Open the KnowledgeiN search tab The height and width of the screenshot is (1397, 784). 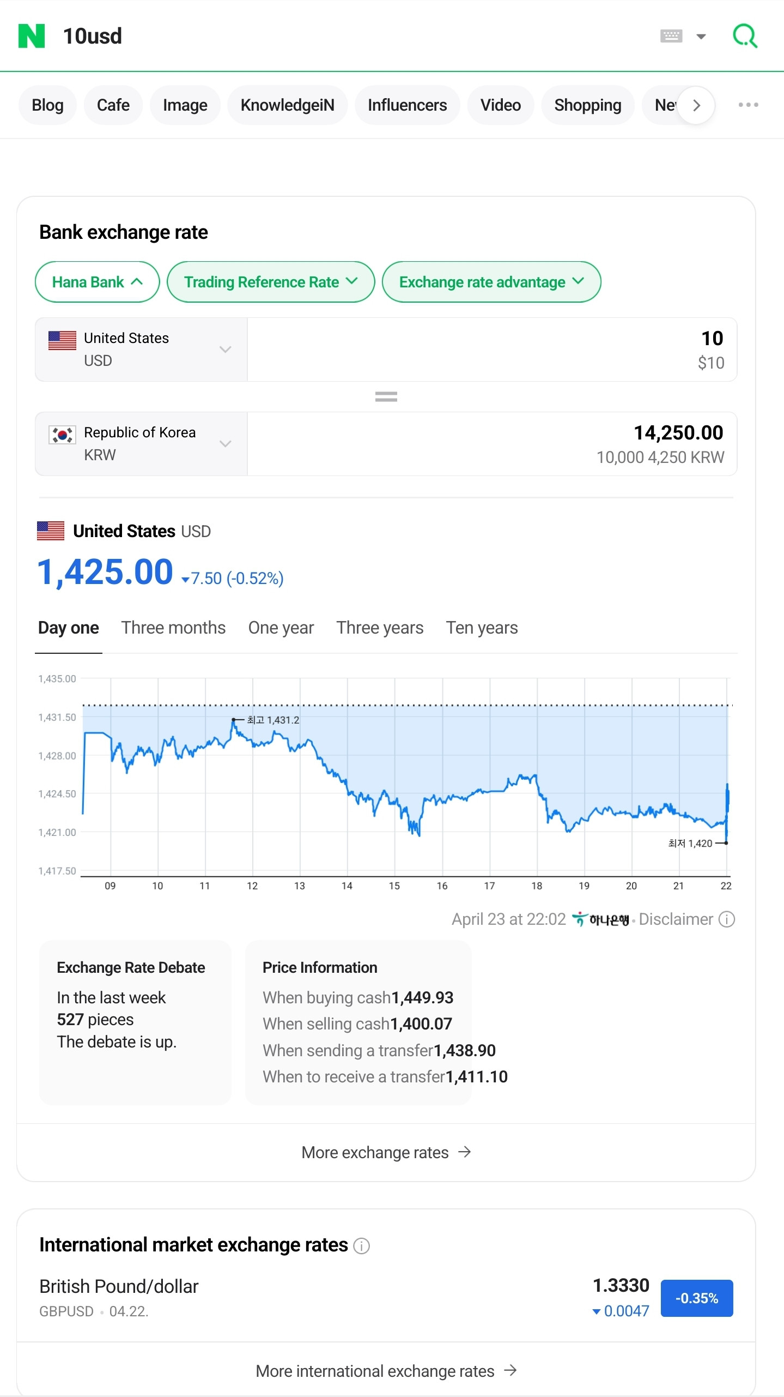(x=287, y=105)
